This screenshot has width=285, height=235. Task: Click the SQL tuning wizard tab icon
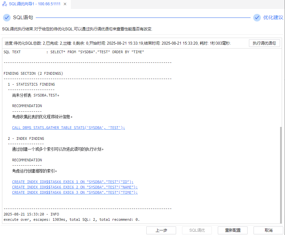point(5,4)
